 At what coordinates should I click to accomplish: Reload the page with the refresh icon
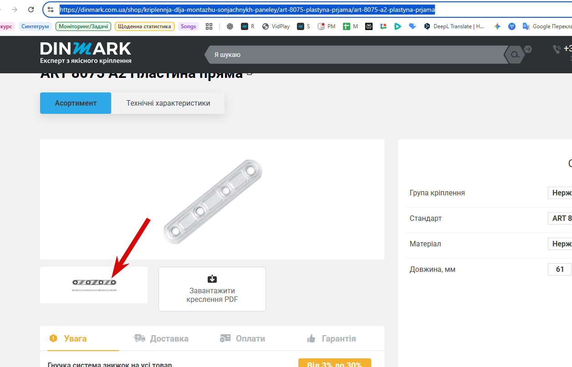(31, 10)
